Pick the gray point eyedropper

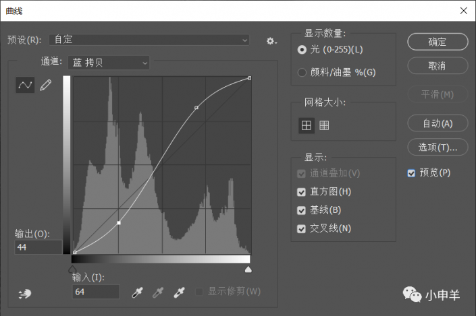point(158,292)
